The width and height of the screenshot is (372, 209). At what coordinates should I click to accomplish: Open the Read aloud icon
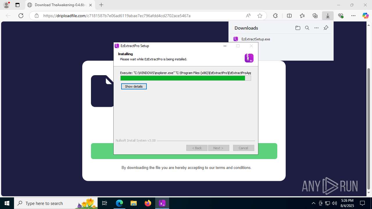[x=248, y=16]
